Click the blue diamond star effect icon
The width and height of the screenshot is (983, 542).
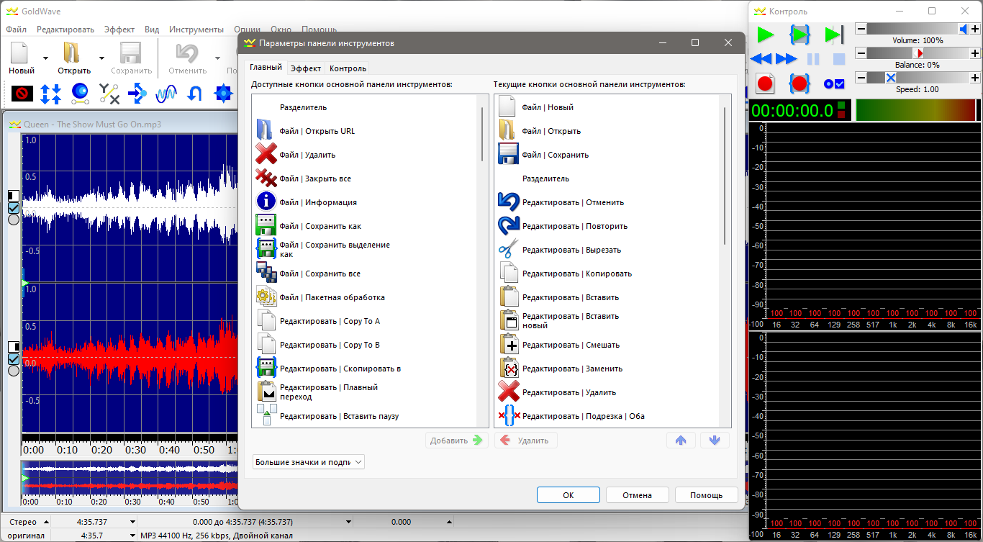(x=225, y=92)
